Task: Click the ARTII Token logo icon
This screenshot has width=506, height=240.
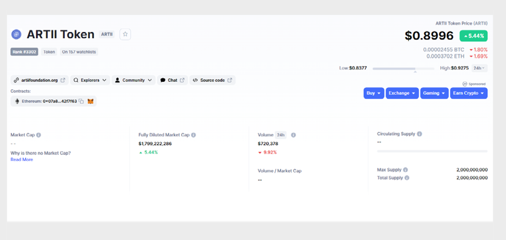Action: [16, 35]
